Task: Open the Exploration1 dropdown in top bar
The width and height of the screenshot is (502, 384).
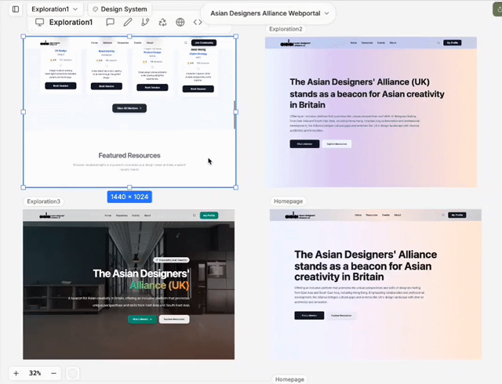Action: [x=54, y=9]
